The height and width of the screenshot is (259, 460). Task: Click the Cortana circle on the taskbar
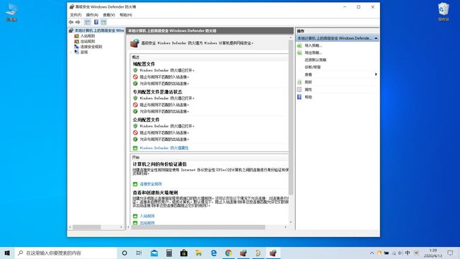click(x=125, y=253)
